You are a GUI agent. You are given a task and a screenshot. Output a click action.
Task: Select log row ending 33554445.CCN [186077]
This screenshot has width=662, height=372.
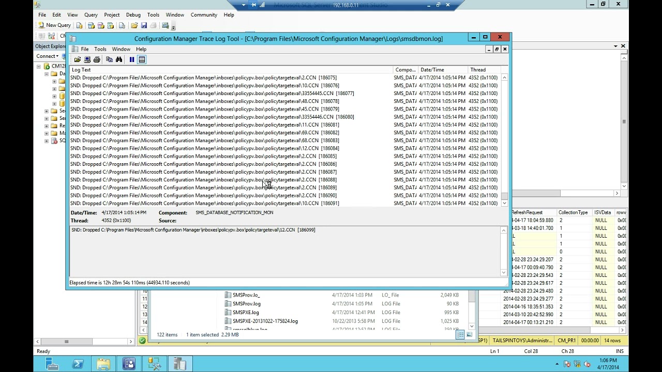pos(285,94)
